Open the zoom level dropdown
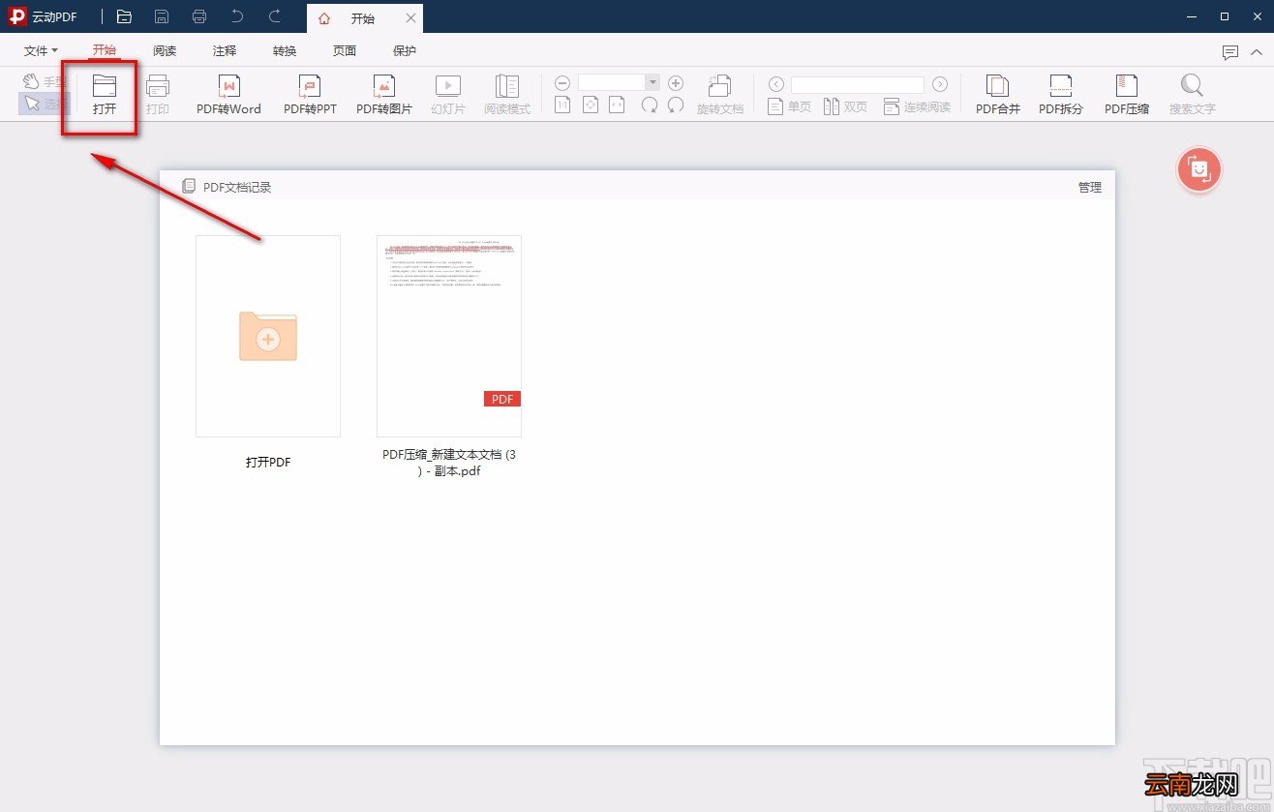The height and width of the screenshot is (812, 1274). pos(652,83)
